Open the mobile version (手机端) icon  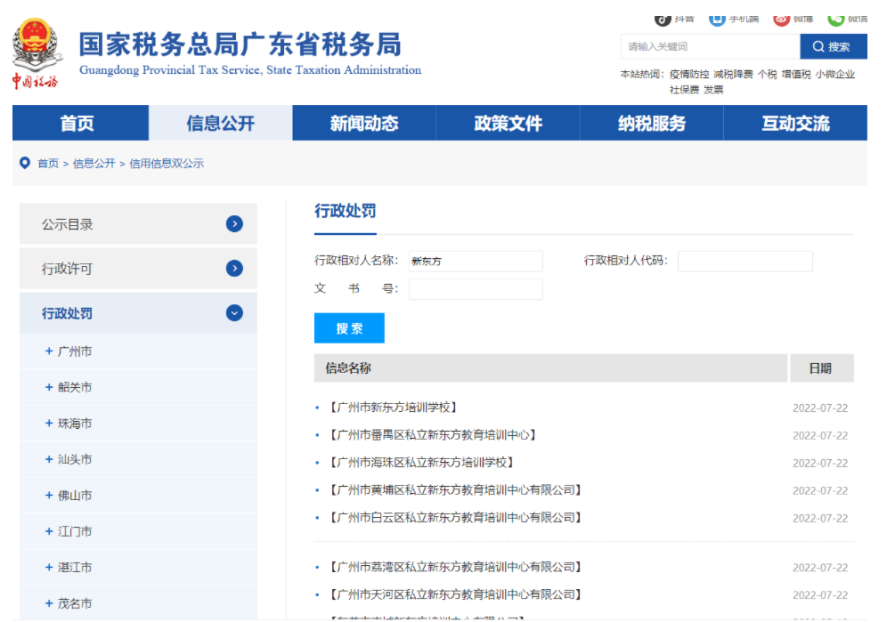click(x=717, y=20)
